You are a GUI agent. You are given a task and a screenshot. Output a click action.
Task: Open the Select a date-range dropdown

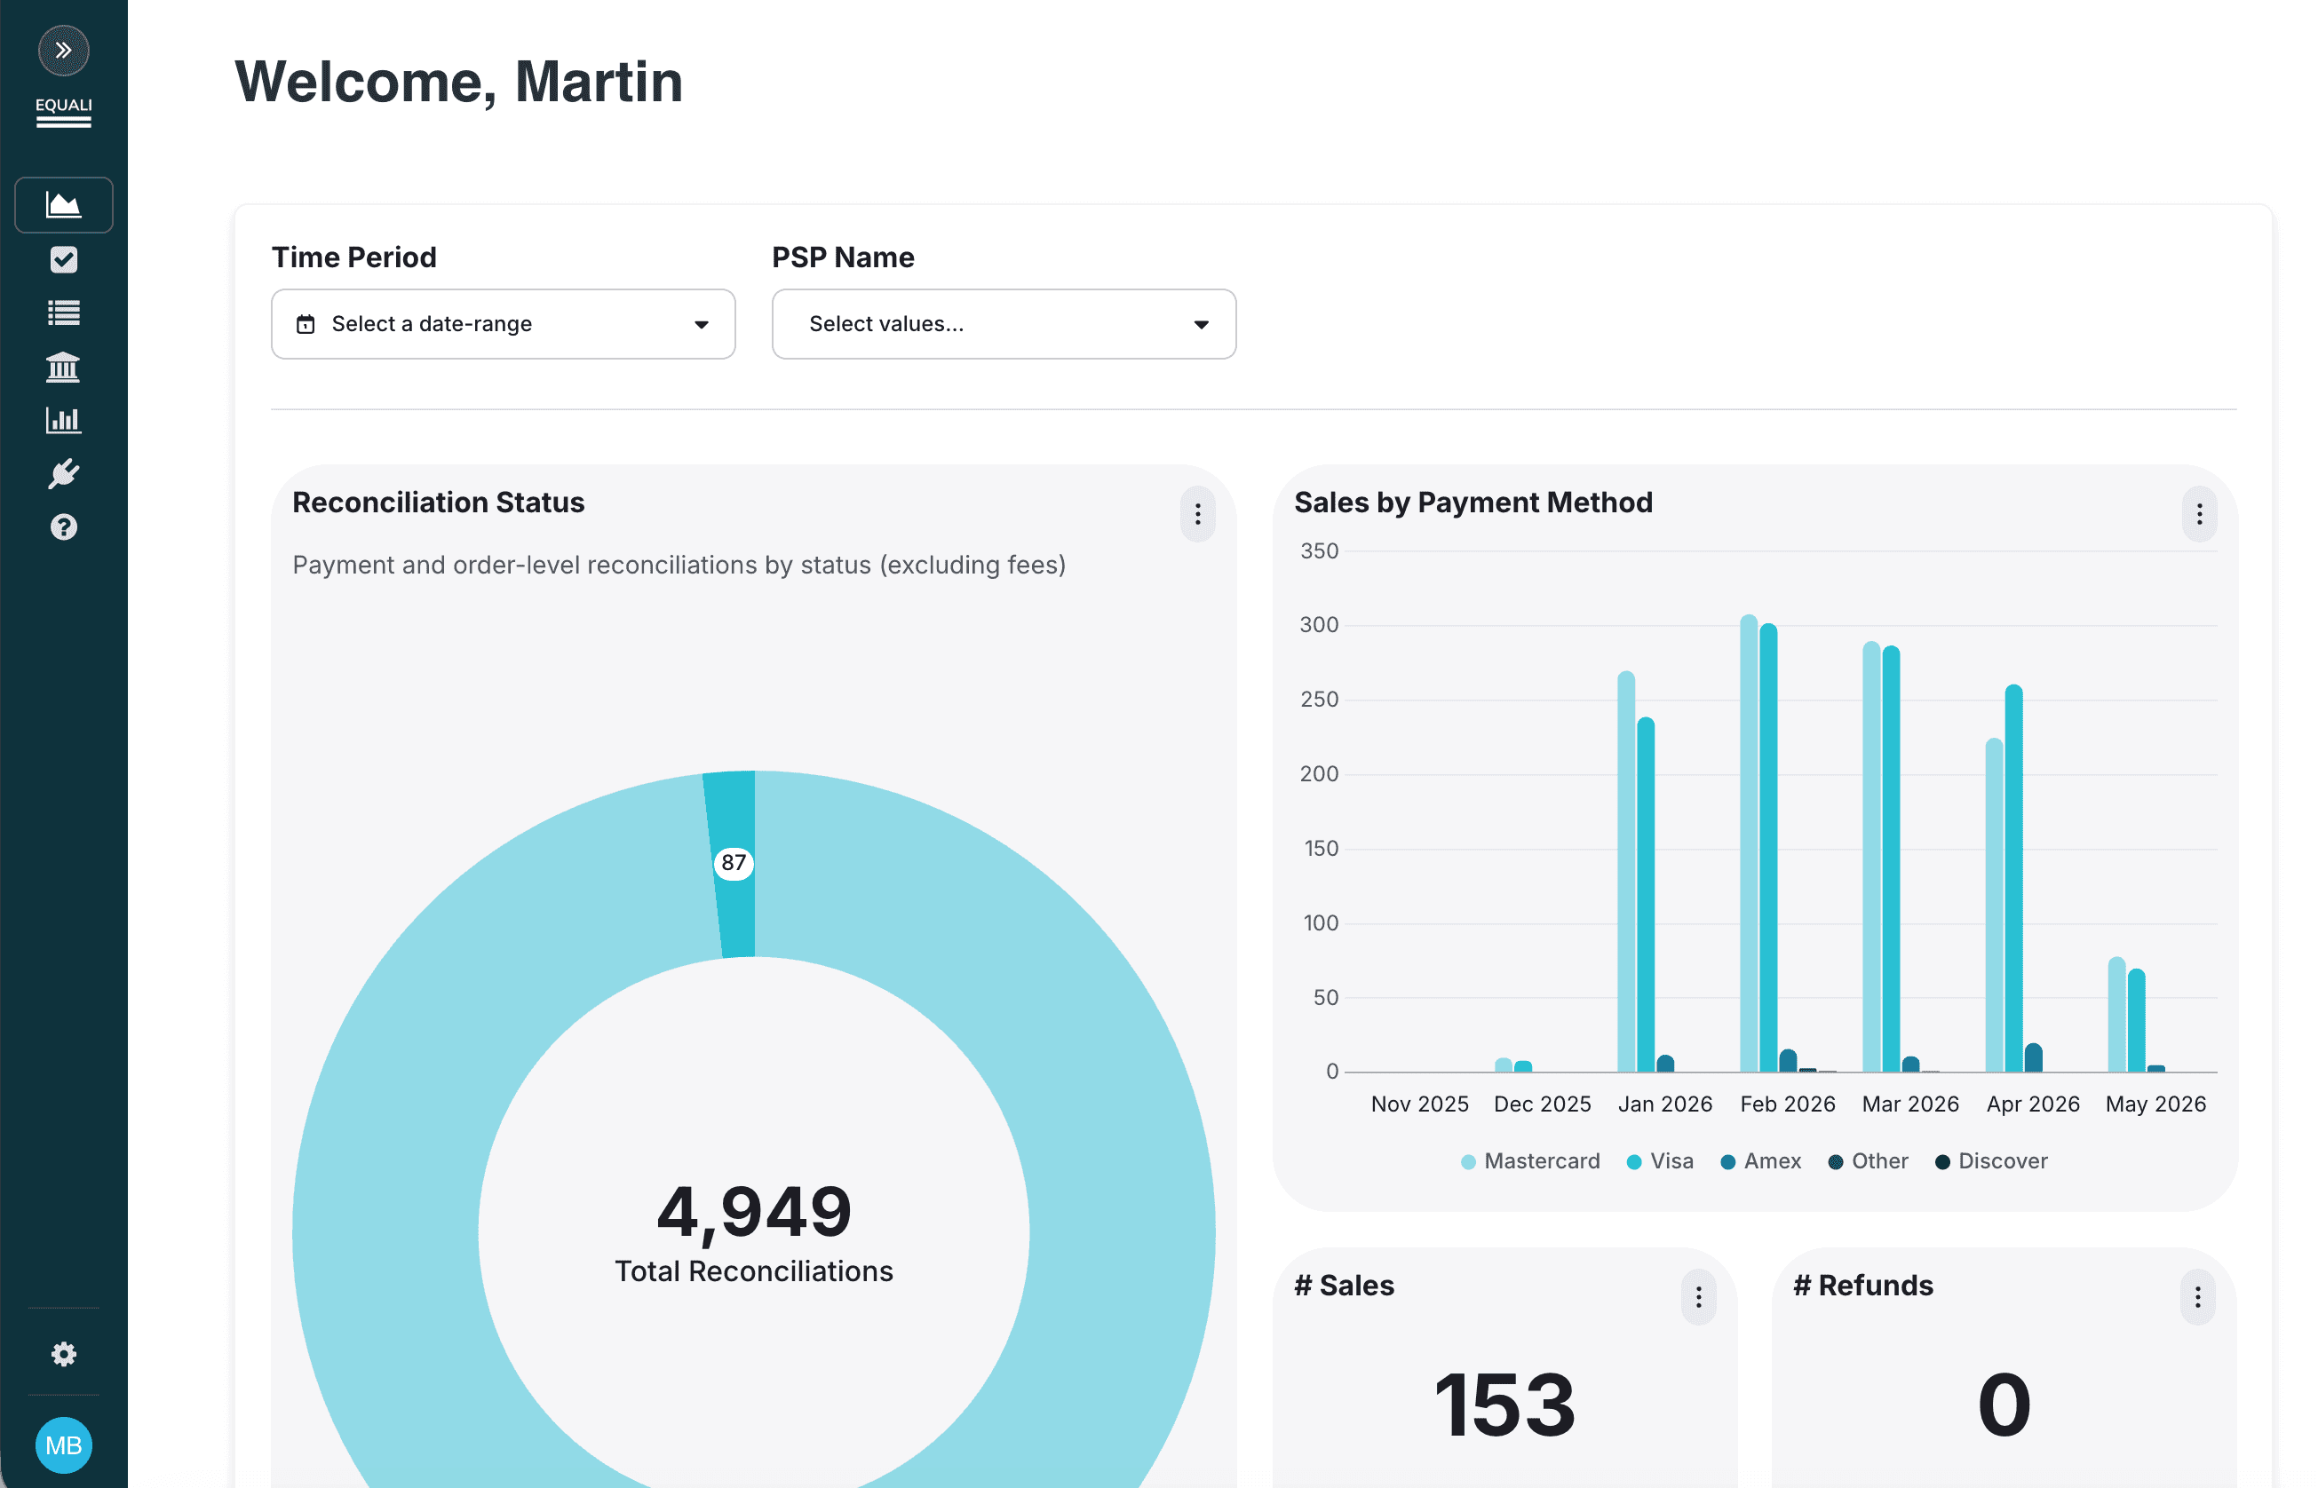[x=504, y=324]
